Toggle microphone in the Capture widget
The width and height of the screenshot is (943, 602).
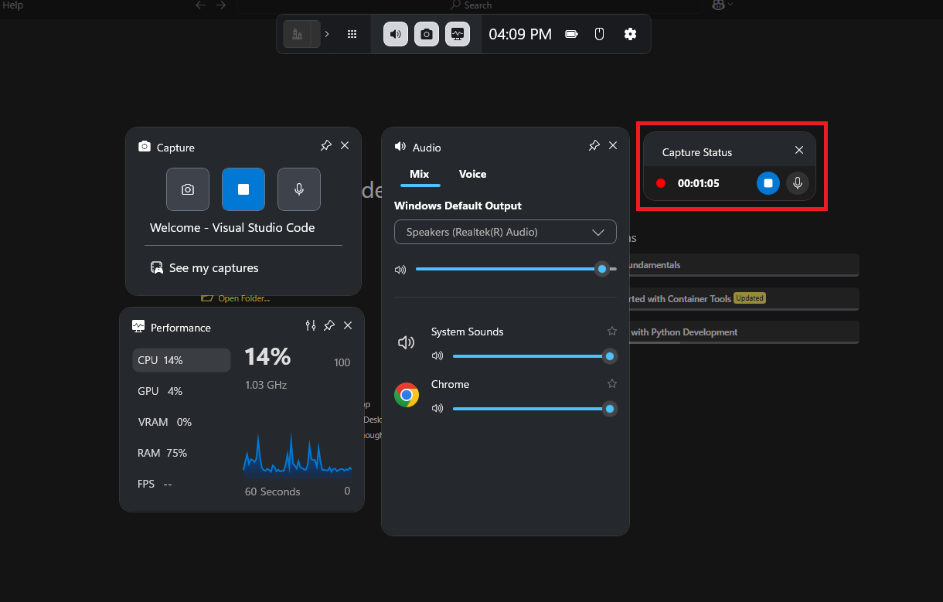(299, 189)
